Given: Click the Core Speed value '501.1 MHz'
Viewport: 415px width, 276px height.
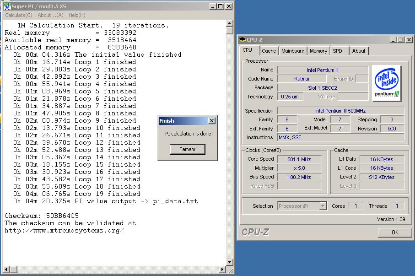Looking at the screenshot, I should pos(299,159).
